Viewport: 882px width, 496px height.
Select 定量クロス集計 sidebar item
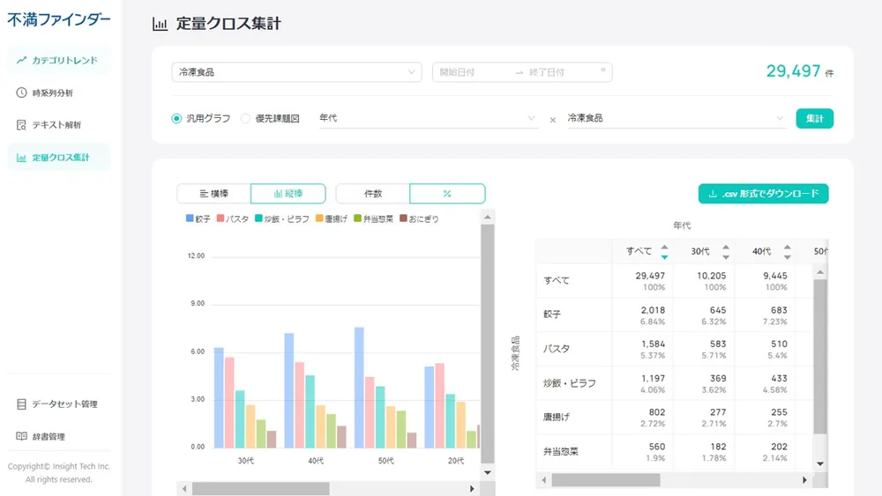pyautogui.click(x=58, y=158)
